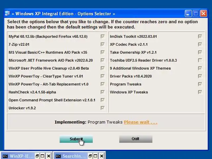Click the Searchin console window icon
Viewport: 212px width, 159px height.
58,156
